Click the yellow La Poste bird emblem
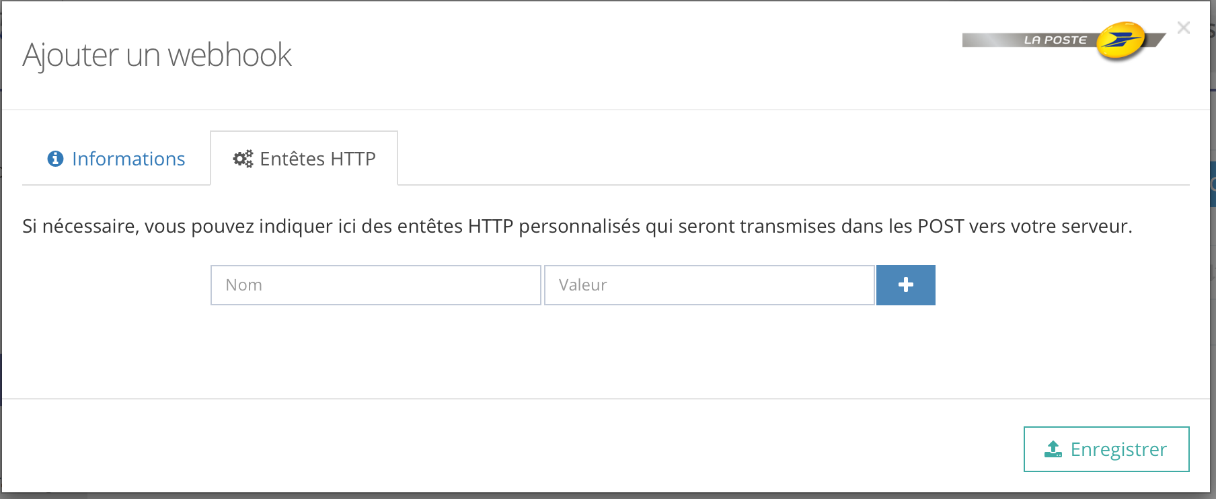The image size is (1216, 499). click(x=1120, y=40)
